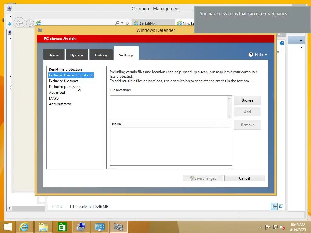The width and height of the screenshot is (311, 233).
Task: Click horizontal scrollbar left arrow
Action: click(9, 208)
